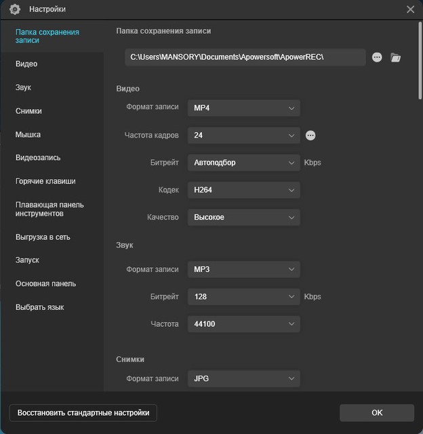This screenshot has width=423, height=434.
Task: Click the three-dots icon next to save path
Action: coord(378,57)
